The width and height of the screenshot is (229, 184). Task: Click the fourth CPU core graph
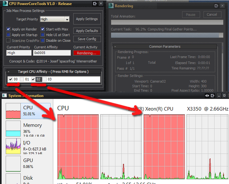pos(208,147)
